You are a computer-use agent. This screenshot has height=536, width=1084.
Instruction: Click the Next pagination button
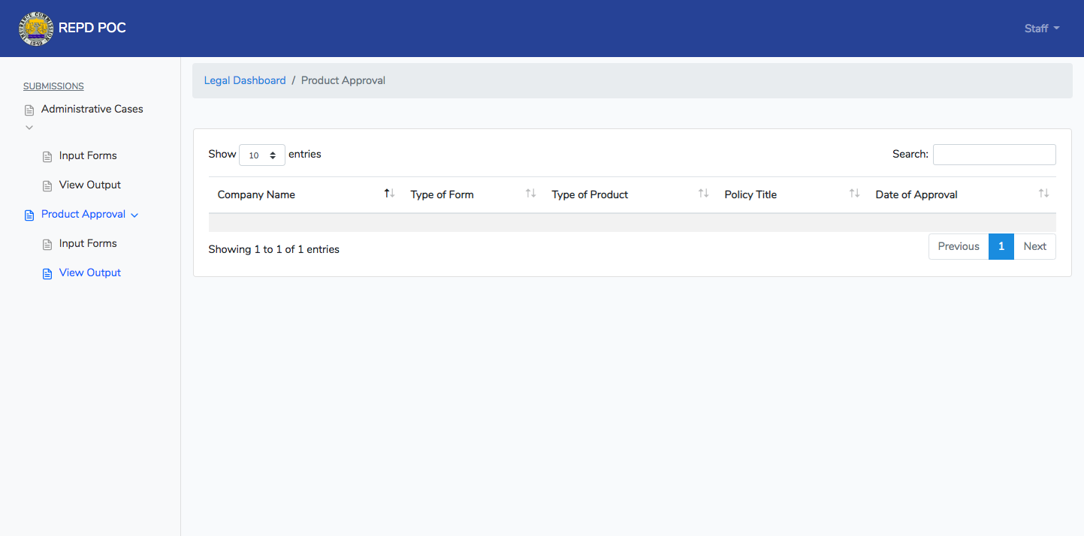tap(1035, 246)
